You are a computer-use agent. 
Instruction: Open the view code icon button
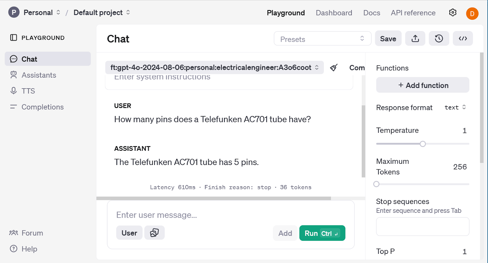(463, 39)
